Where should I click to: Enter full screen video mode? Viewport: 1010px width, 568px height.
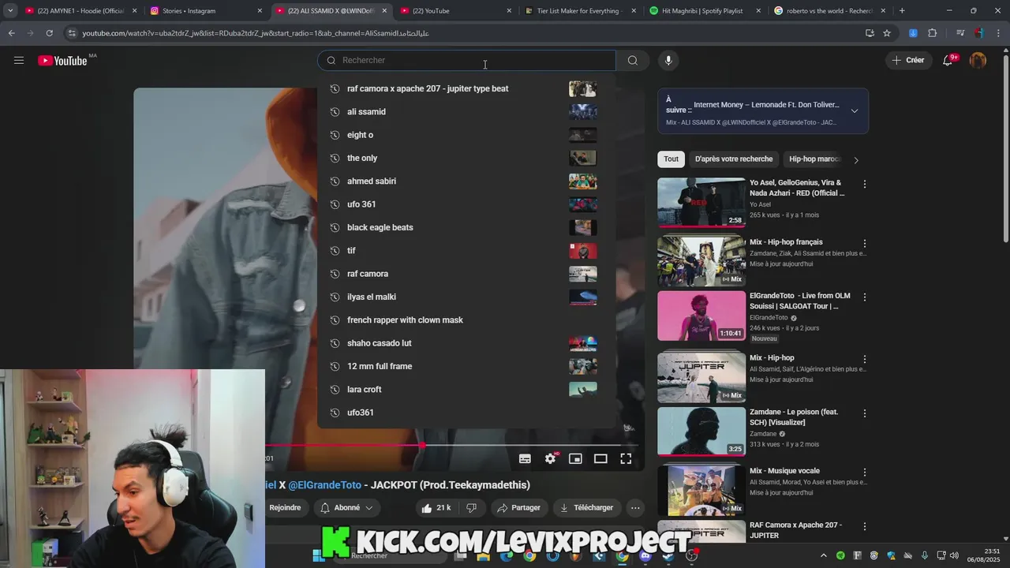(x=626, y=458)
